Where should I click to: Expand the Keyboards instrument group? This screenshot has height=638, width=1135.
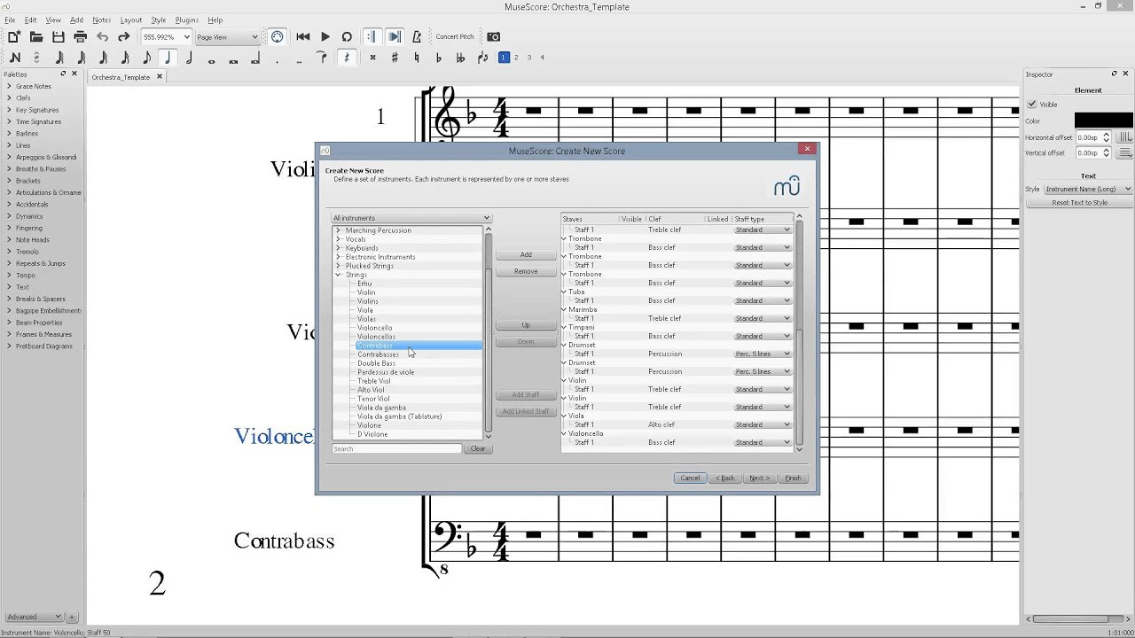(x=338, y=248)
